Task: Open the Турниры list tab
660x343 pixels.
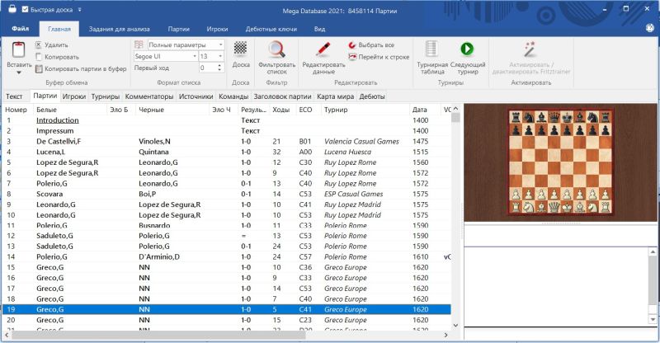Action: tap(105, 96)
